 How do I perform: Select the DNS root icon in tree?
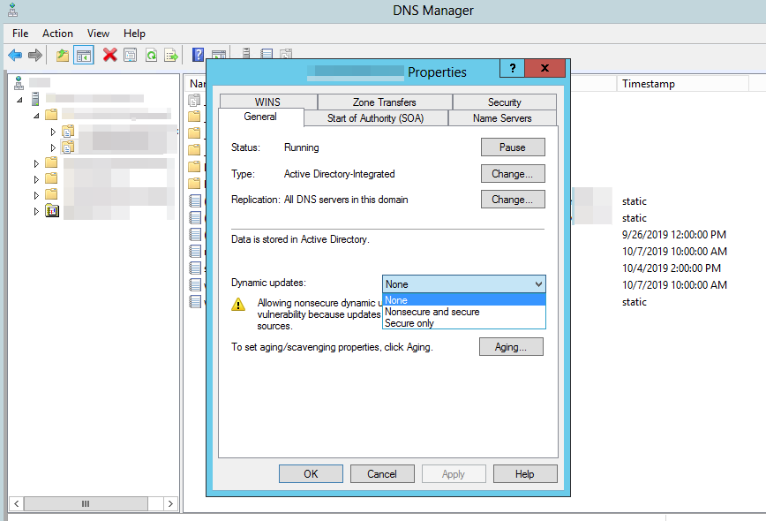tap(19, 83)
